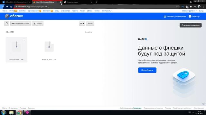
Task: Open the Extensions puzzle-piece icon
Action: pyautogui.click(x=191, y=6)
